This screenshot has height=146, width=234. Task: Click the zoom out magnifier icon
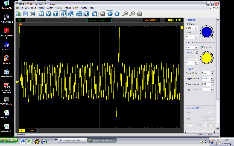[132, 14]
